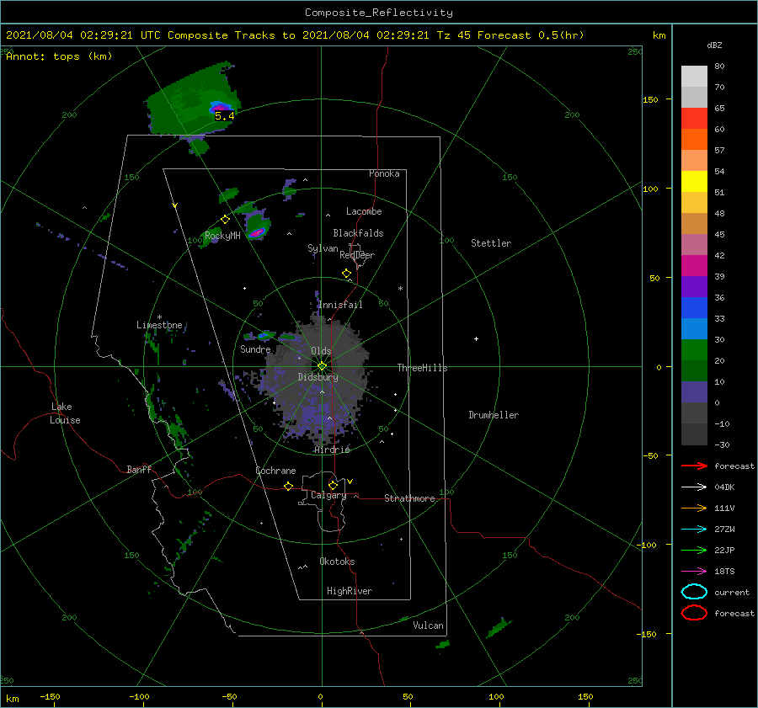Screen dimensions: 758x708
Task: Click the Calgary city label
Action: point(328,495)
